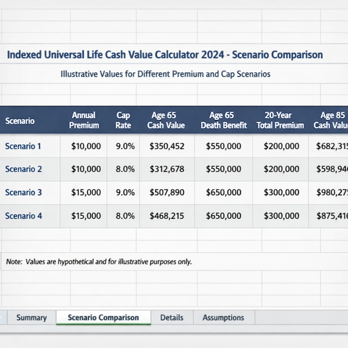Select Scenario 4 death benefit $650,000
348x348 pixels.
[x=224, y=216]
